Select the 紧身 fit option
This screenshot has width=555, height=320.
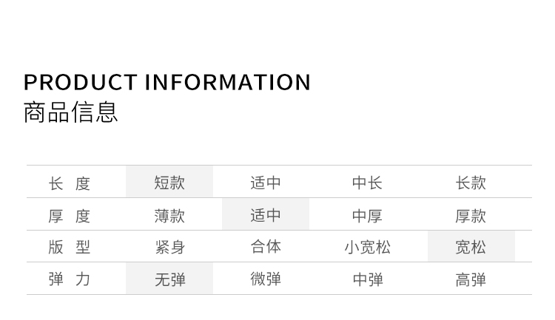click(x=169, y=247)
